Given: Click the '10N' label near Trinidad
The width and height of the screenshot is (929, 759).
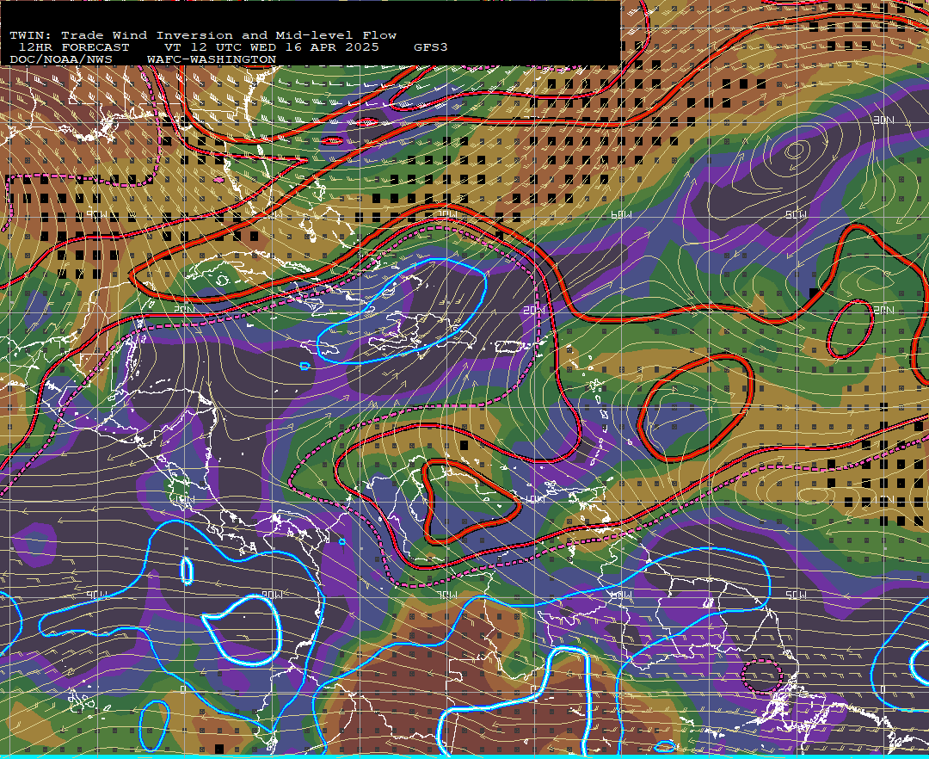Looking at the screenshot, I should coord(535,500).
